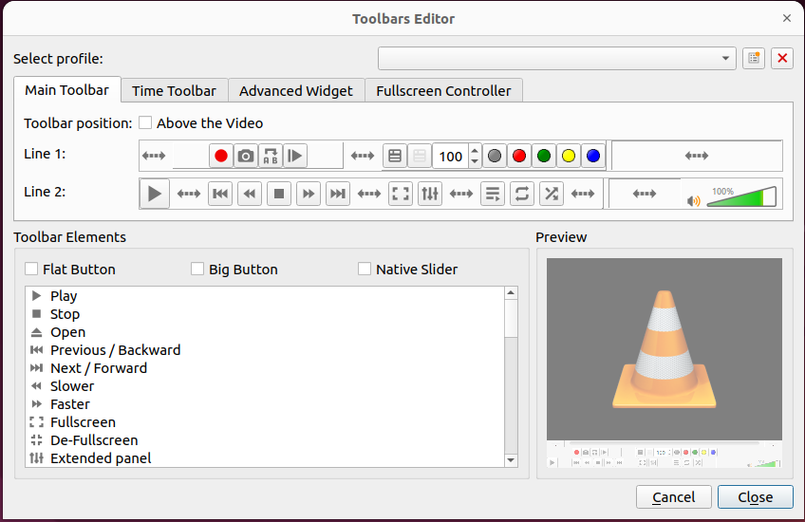The height and width of the screenshot is (522, 805).
Task: Enable the Native Slider checkbox
Action: point(364,269)
